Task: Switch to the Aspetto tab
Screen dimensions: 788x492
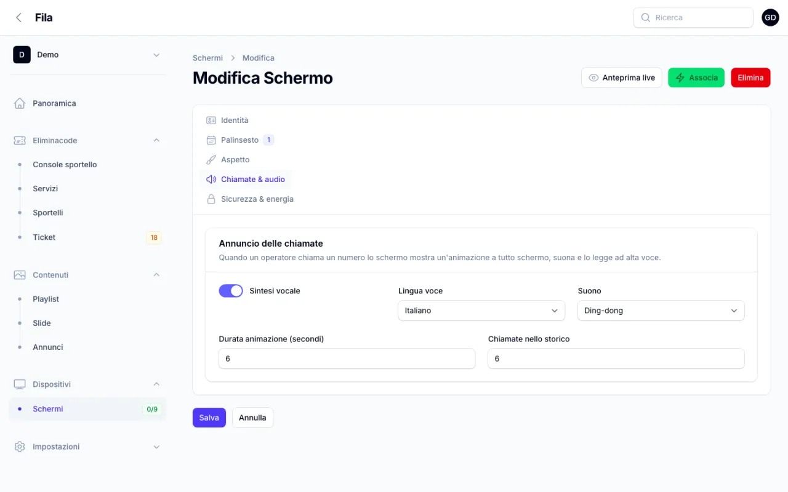Action: (x=228, y=160)
